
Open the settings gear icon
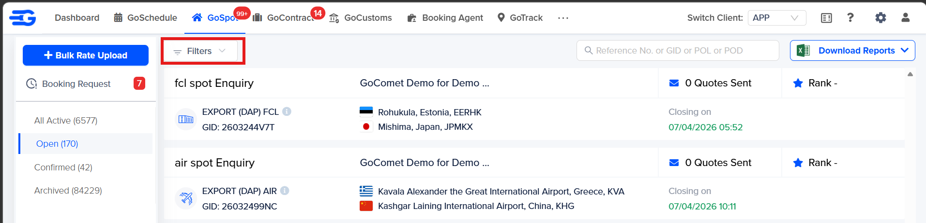(880, 18)
